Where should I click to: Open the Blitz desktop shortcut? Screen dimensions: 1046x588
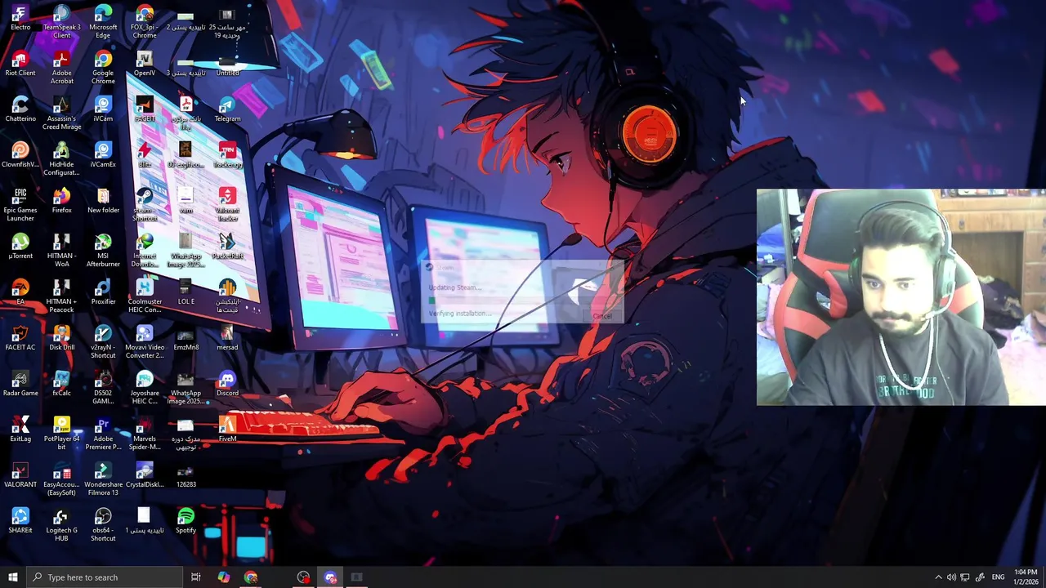coord(145,155)
